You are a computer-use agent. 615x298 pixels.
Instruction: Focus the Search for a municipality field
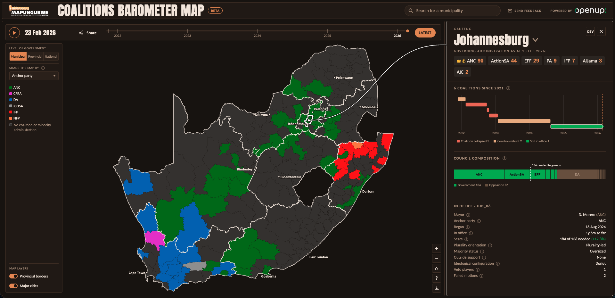[453, 11]
